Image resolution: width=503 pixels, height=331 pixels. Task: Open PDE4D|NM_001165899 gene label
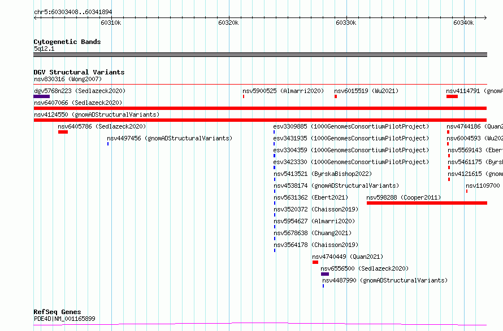pos(64,319)
